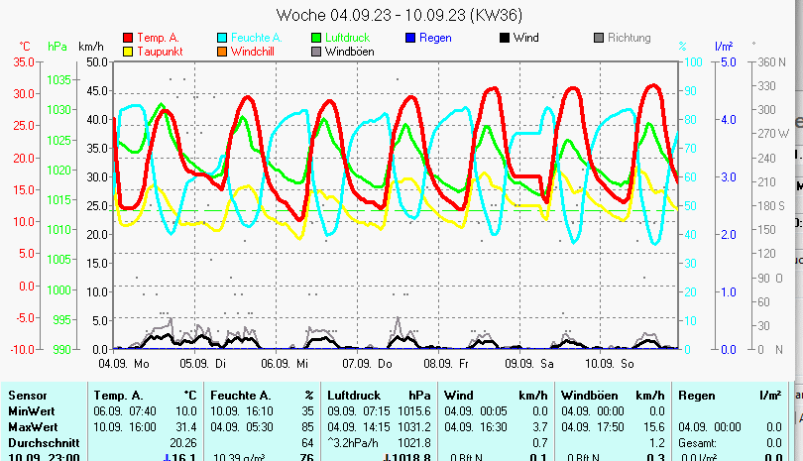This screenshot has width=803, height=461.
Task: Click the red Temp. A. legend swatch
Action: point(128,39)
